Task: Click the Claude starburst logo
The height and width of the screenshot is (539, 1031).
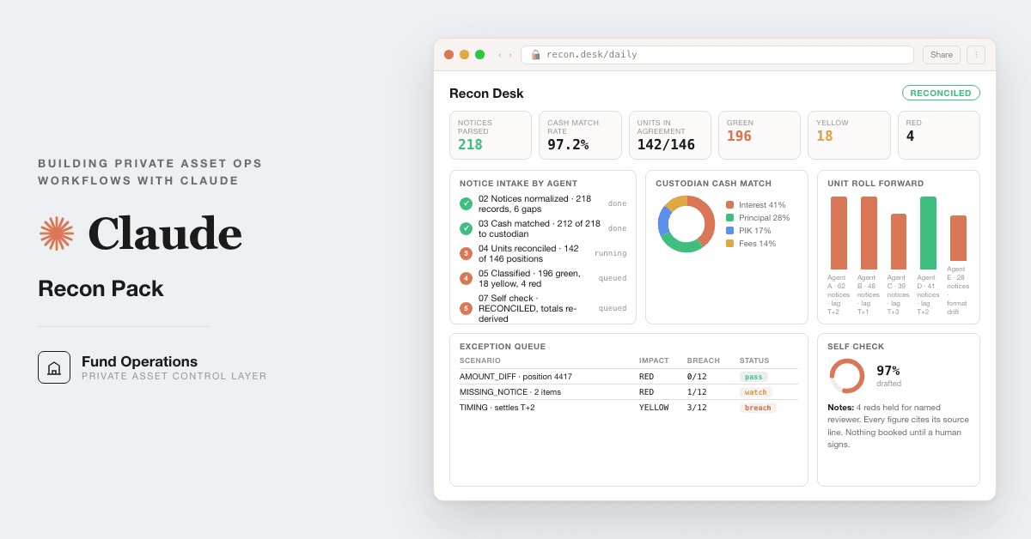Action: (x=57, y=233)
